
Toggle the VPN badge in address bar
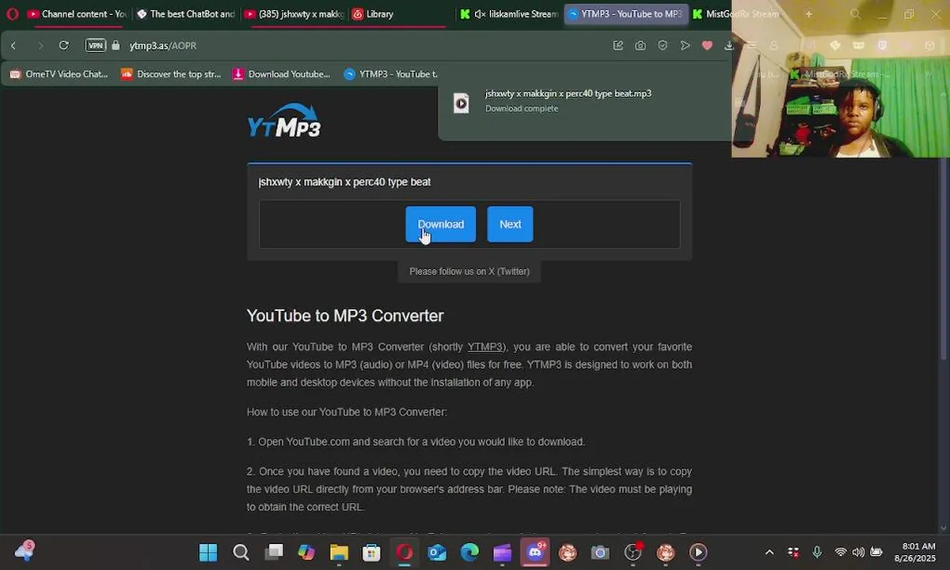pyautogui.click(x=95, y=46)
